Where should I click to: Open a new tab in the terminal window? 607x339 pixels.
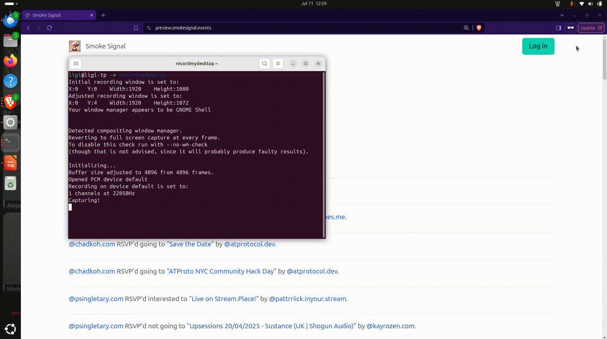(x=76, y=63)
